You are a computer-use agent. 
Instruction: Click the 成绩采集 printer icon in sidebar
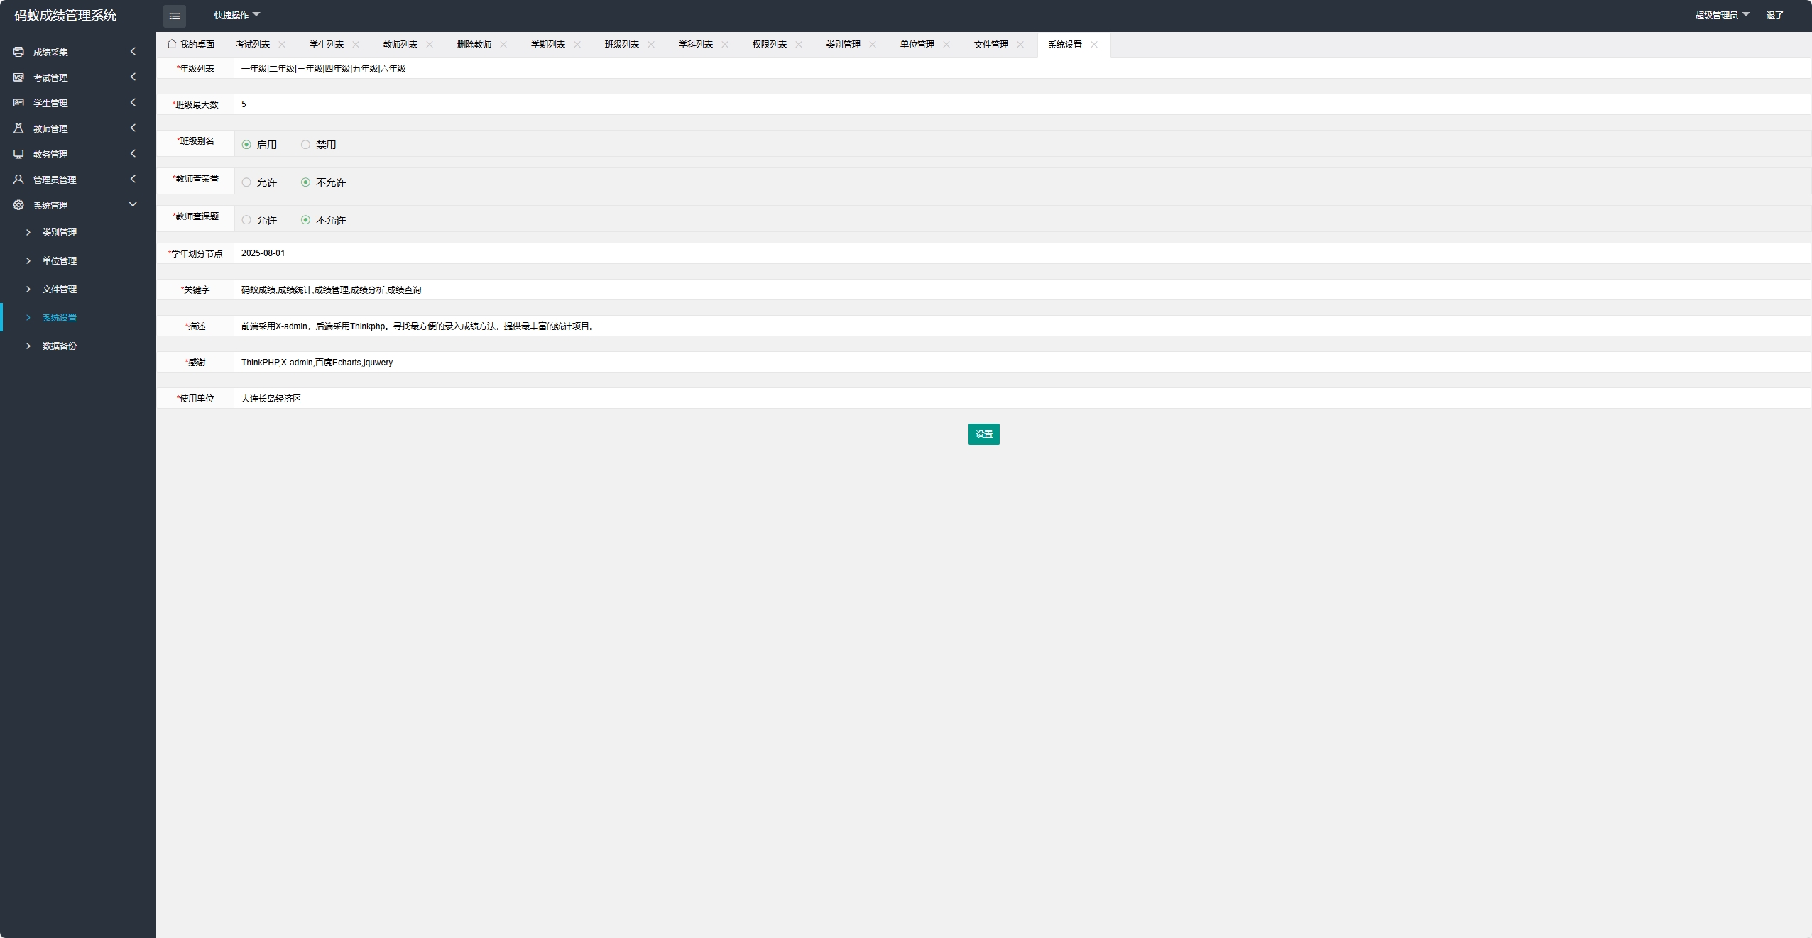18,52
